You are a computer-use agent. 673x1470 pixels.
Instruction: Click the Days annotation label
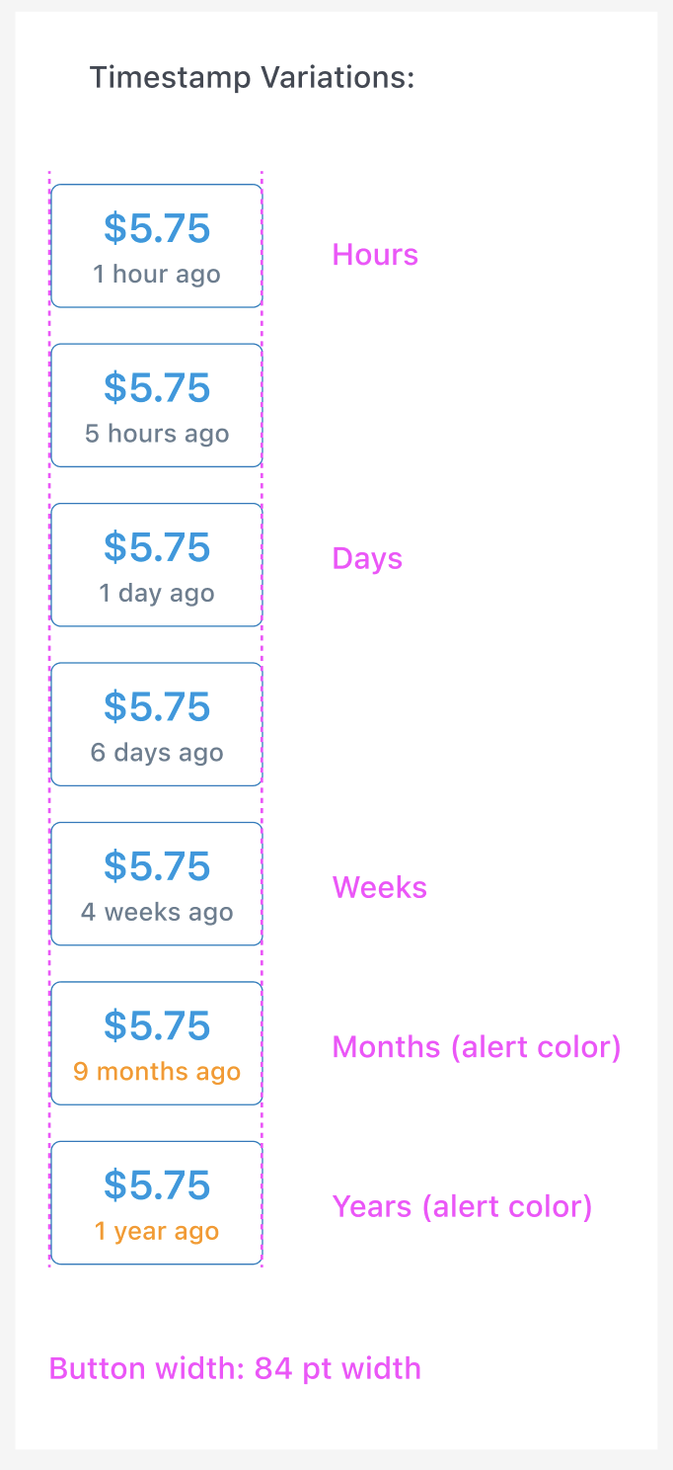[x=367, y=559]
